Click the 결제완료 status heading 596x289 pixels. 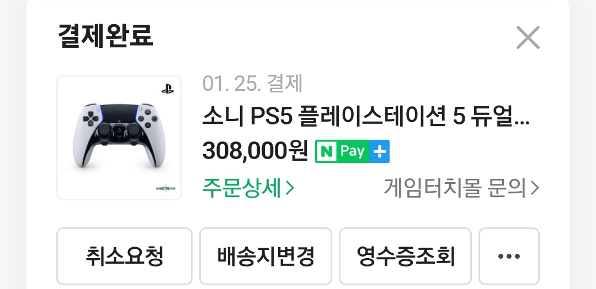[x=105, y=36]
